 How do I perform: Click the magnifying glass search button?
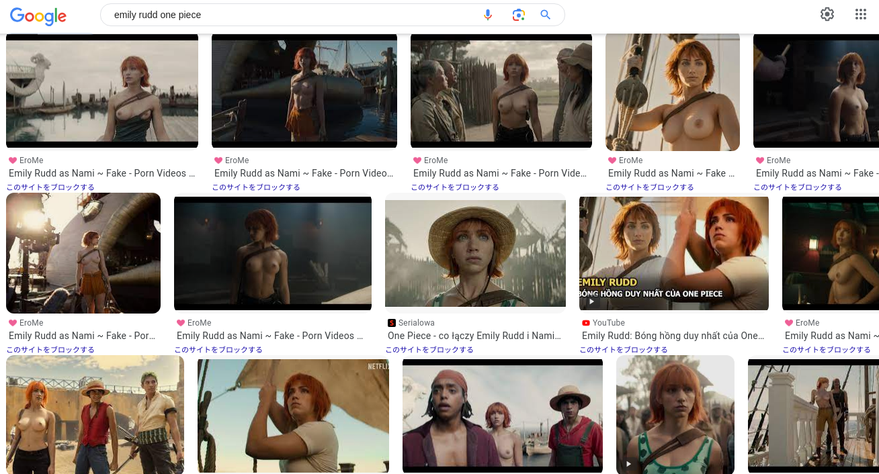point(546,15)
